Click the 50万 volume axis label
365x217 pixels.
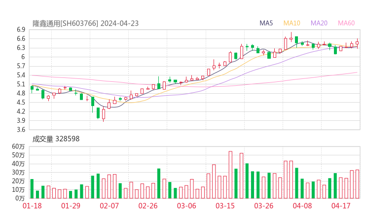point(18,155)
